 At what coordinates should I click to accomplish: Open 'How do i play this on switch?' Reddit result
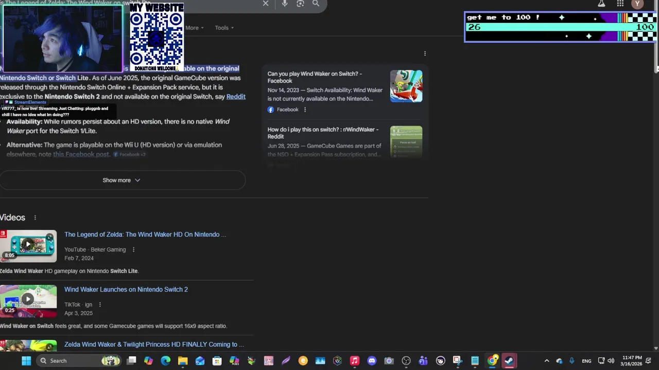(323, 133)
